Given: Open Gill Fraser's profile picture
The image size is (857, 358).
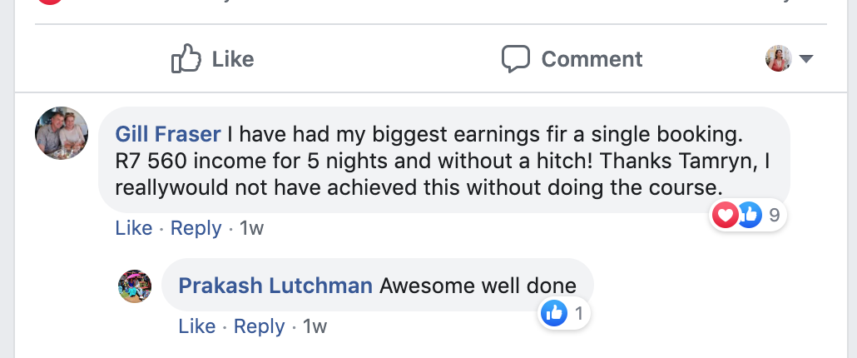Looking at the screenshot, I should pyautogui.click(x=62, y=133).
